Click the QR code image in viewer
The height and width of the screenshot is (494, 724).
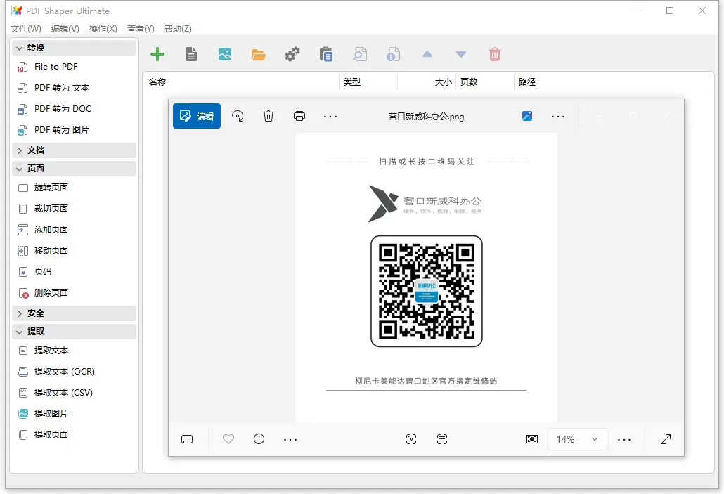(x=426, y=292)
